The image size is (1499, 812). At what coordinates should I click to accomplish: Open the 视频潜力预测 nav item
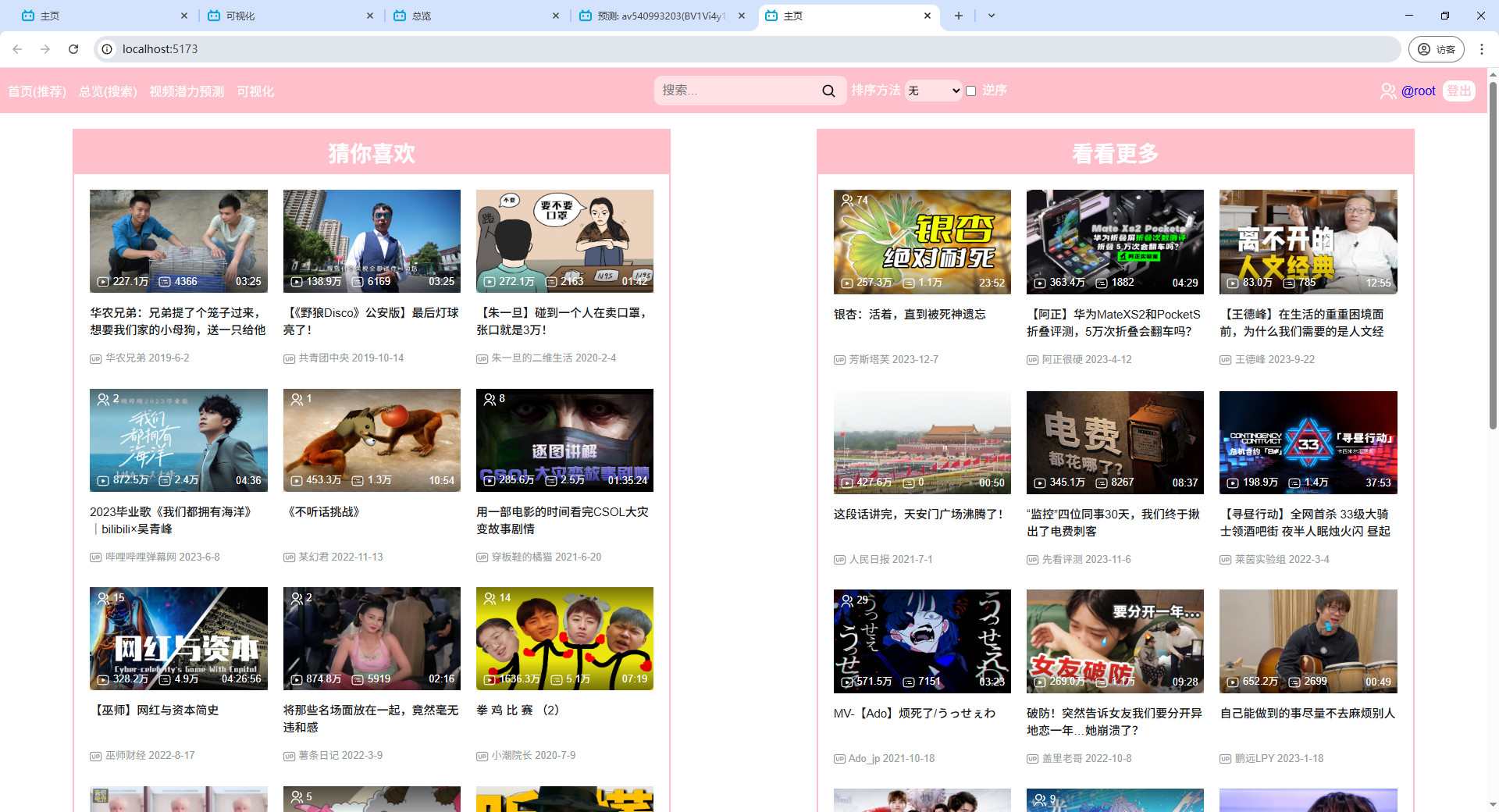pos(187,91)
